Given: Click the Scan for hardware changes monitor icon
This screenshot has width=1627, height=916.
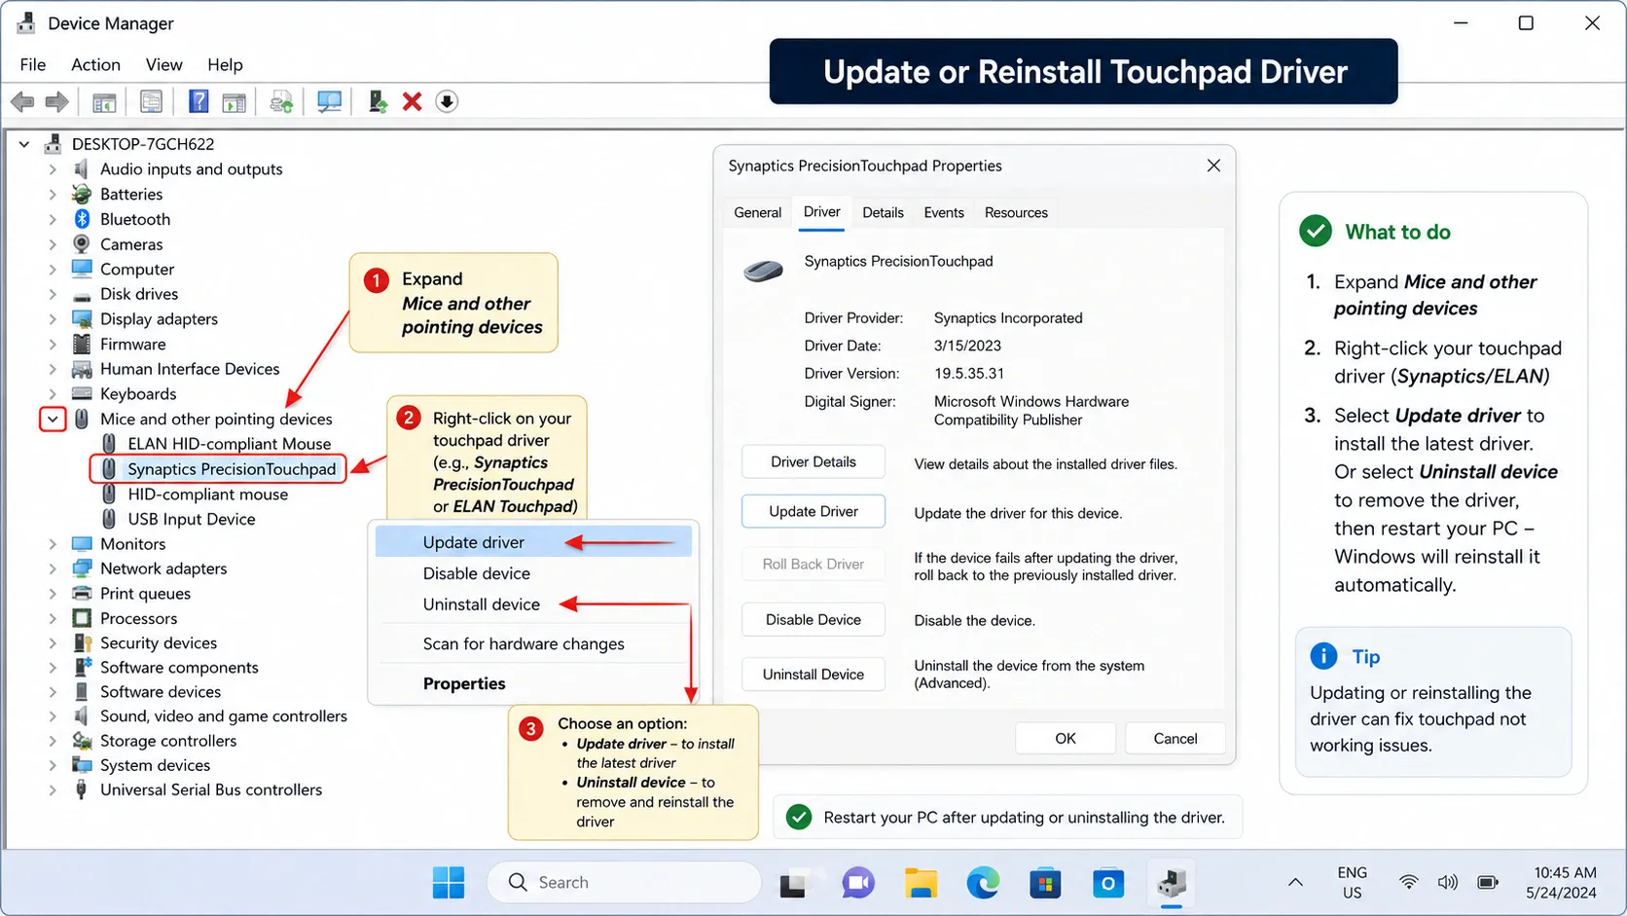Looking at the screenshot, I should pos(329,101).
